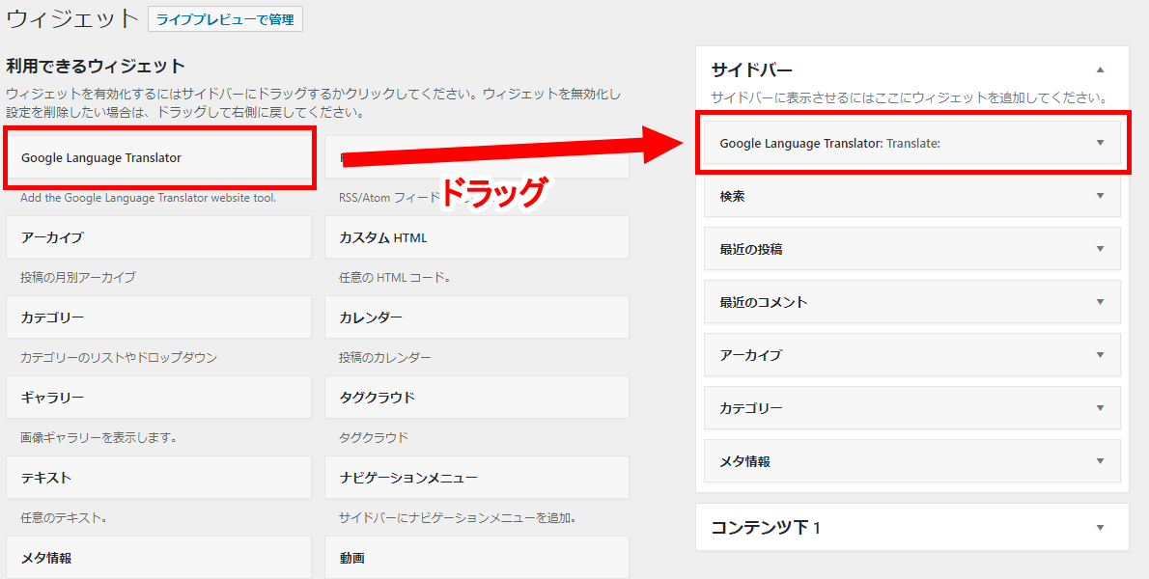Image resolution: width=1149 pixels, height=579 pixels.
Task: Expand the 最近の投稿 sidebar widget
Action: click(x=1099, y=249)
